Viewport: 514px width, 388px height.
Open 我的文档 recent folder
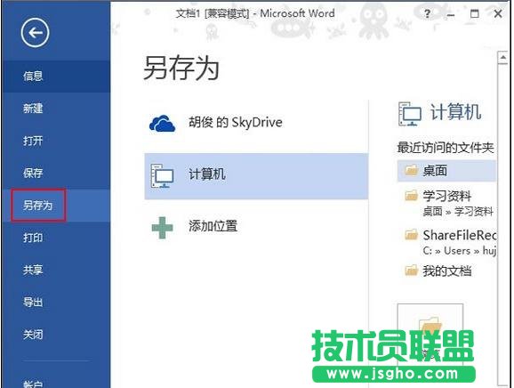446,271
